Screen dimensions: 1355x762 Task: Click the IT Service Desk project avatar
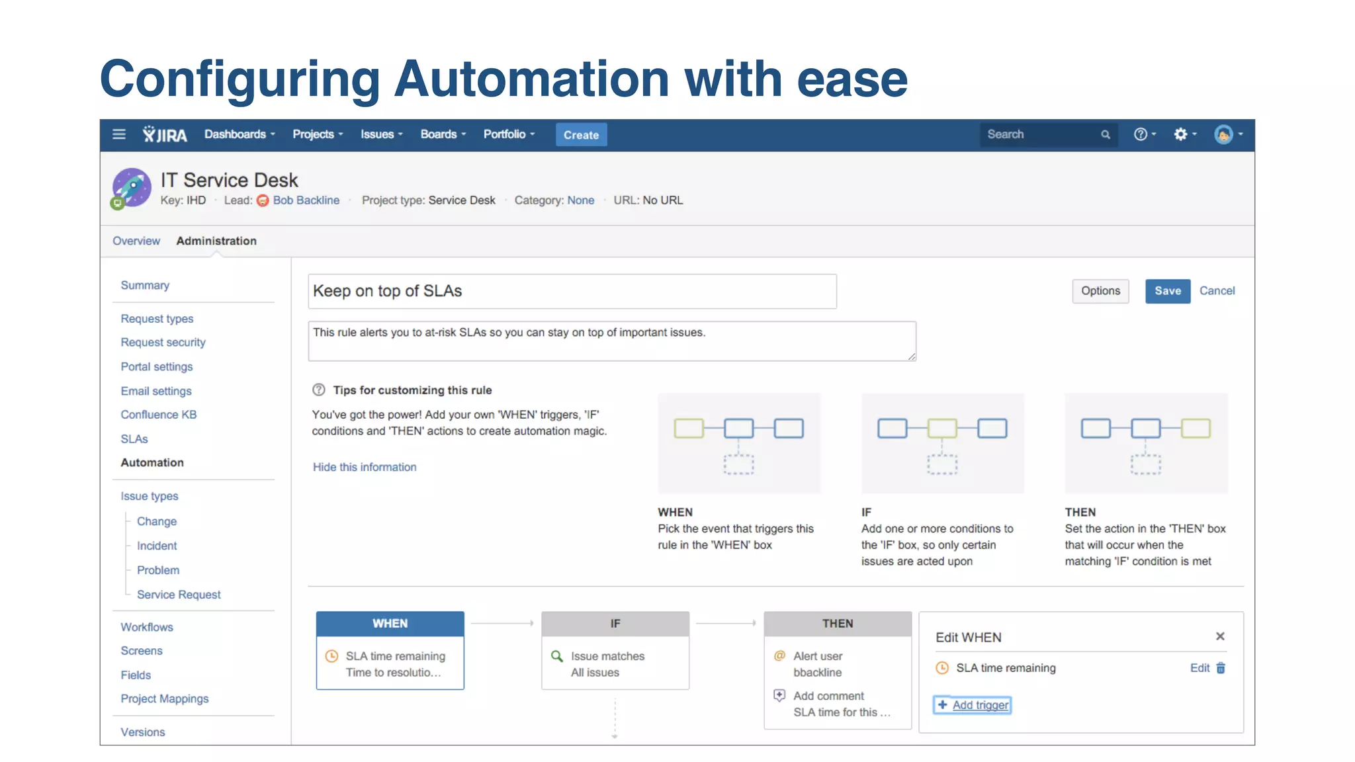[x=131, y=189]
